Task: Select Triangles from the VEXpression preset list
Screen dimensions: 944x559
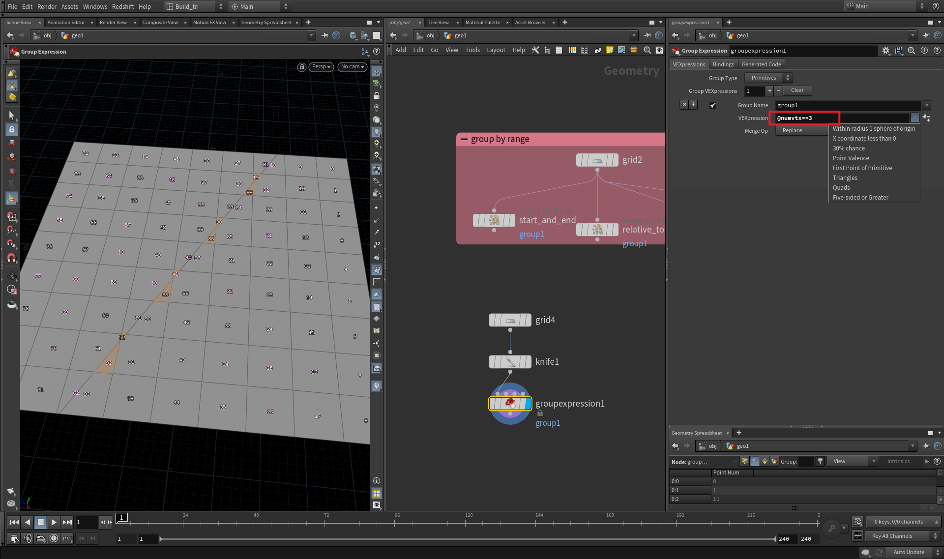Action: 845,177
